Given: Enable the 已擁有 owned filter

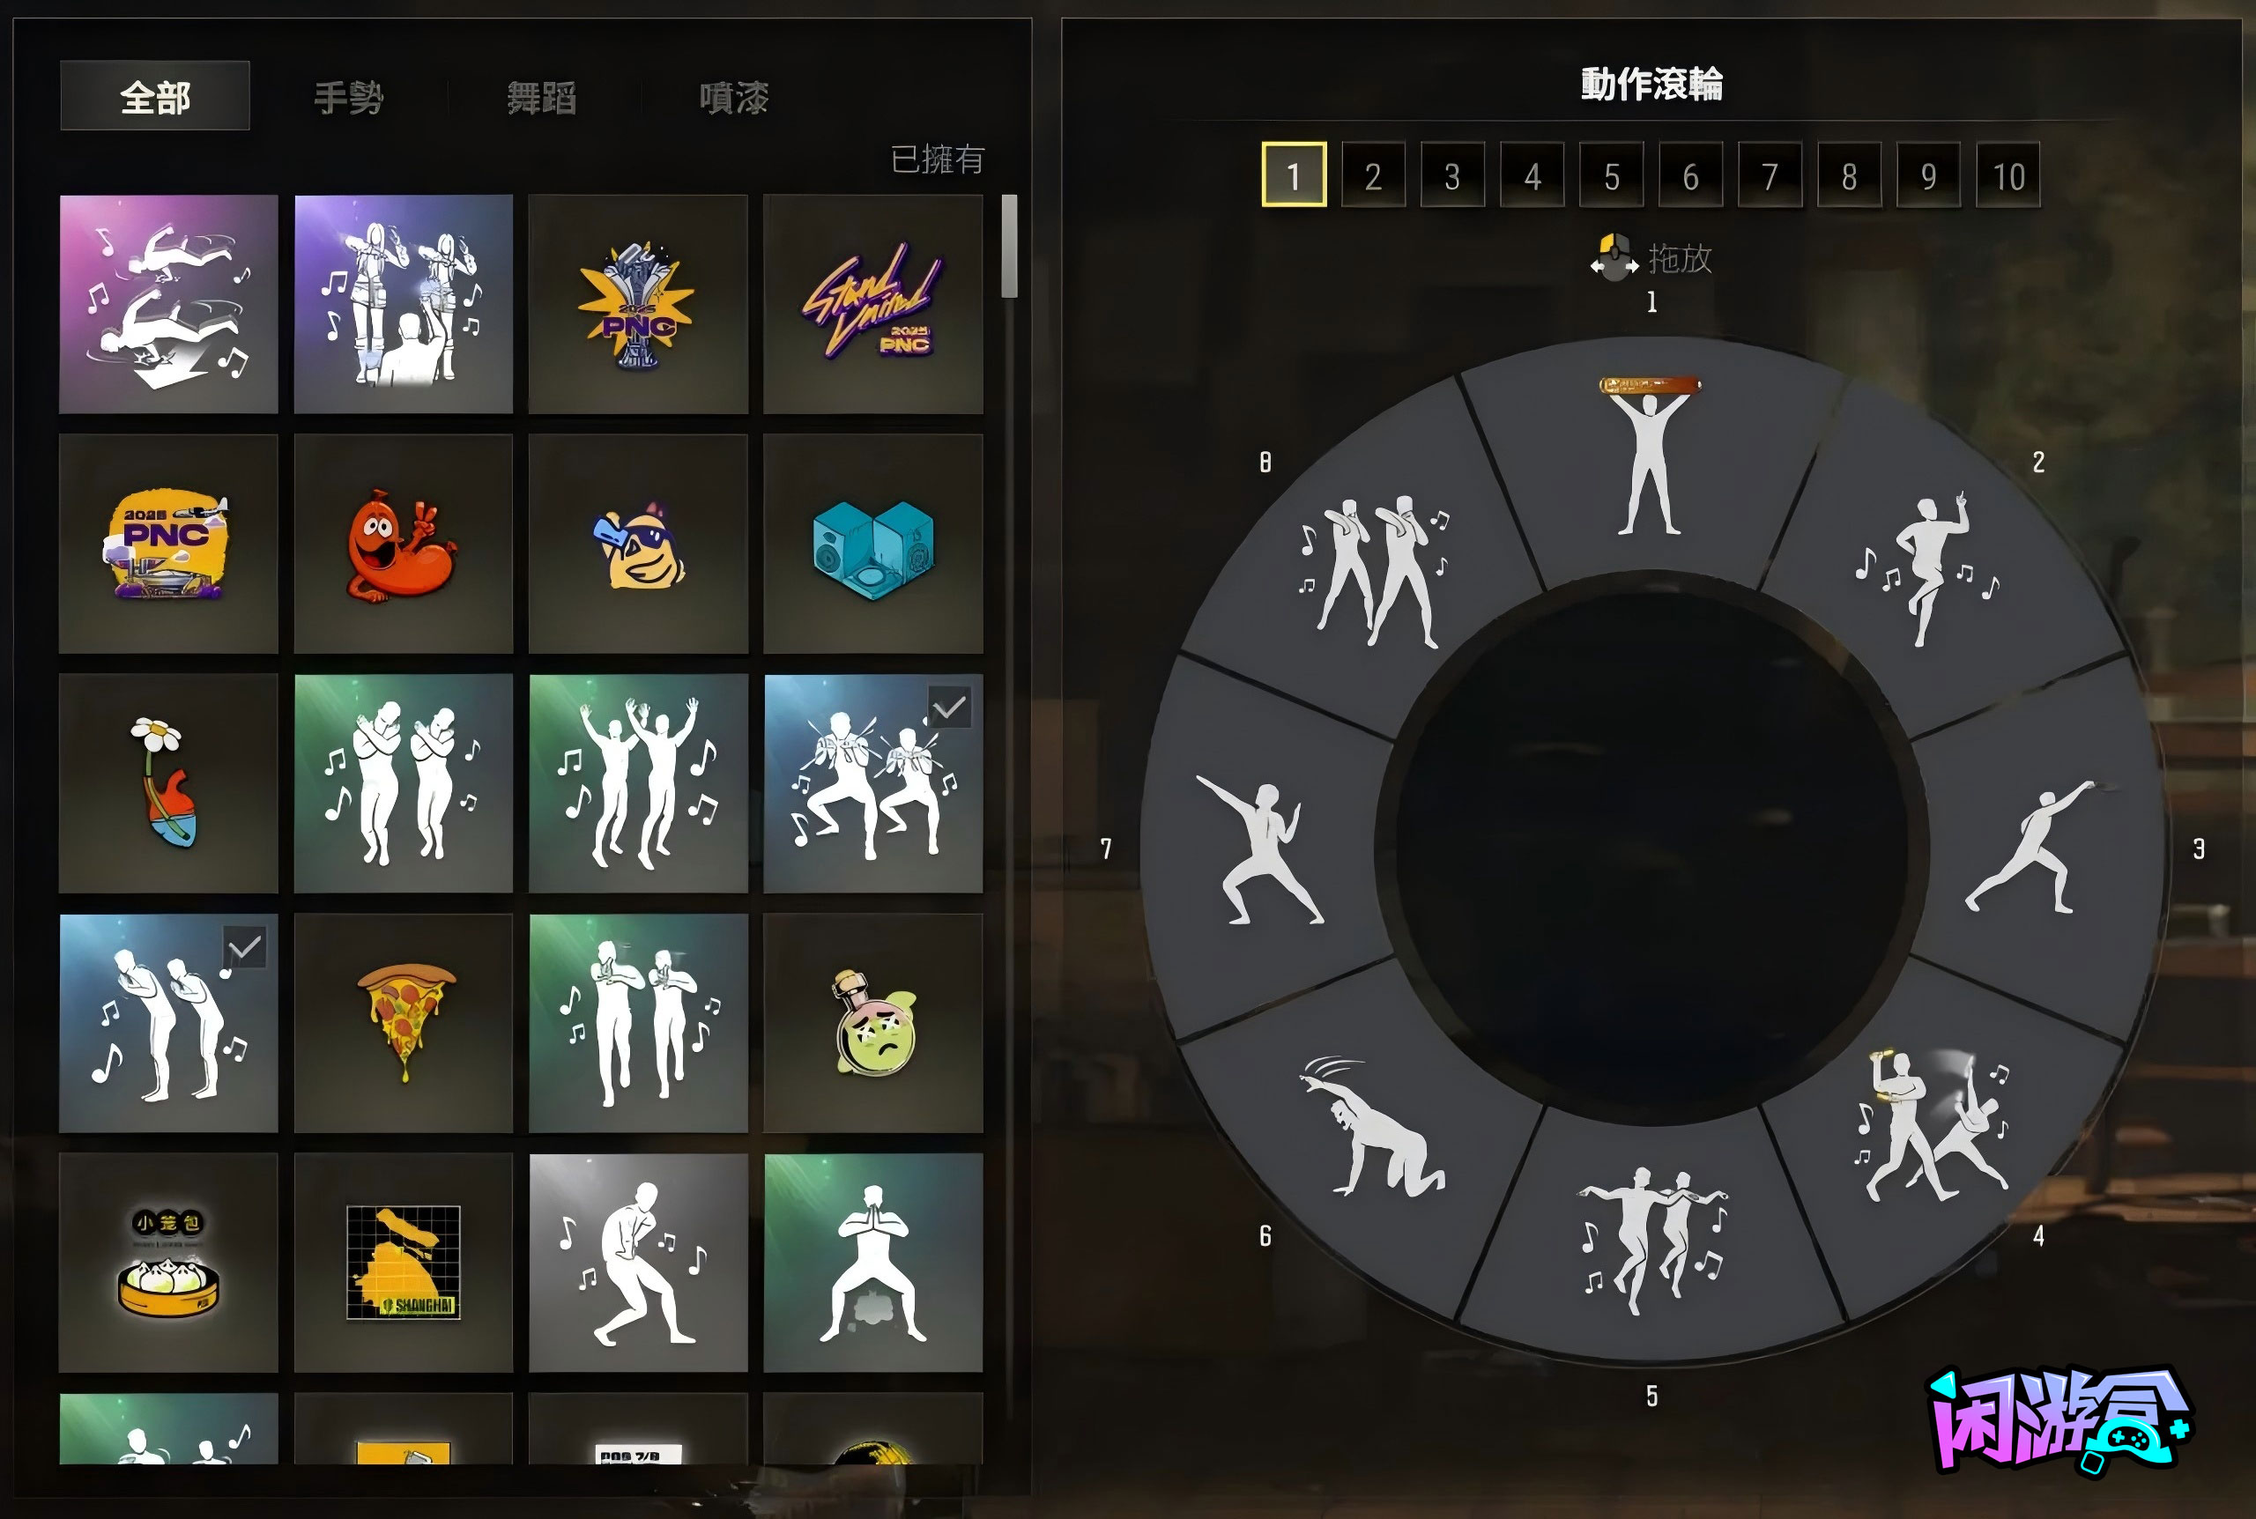Looking at the screenshot, I should tap(937, 159).
